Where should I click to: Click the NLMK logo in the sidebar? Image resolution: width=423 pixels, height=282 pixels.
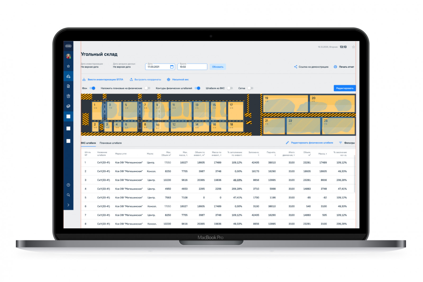point(68,46)
